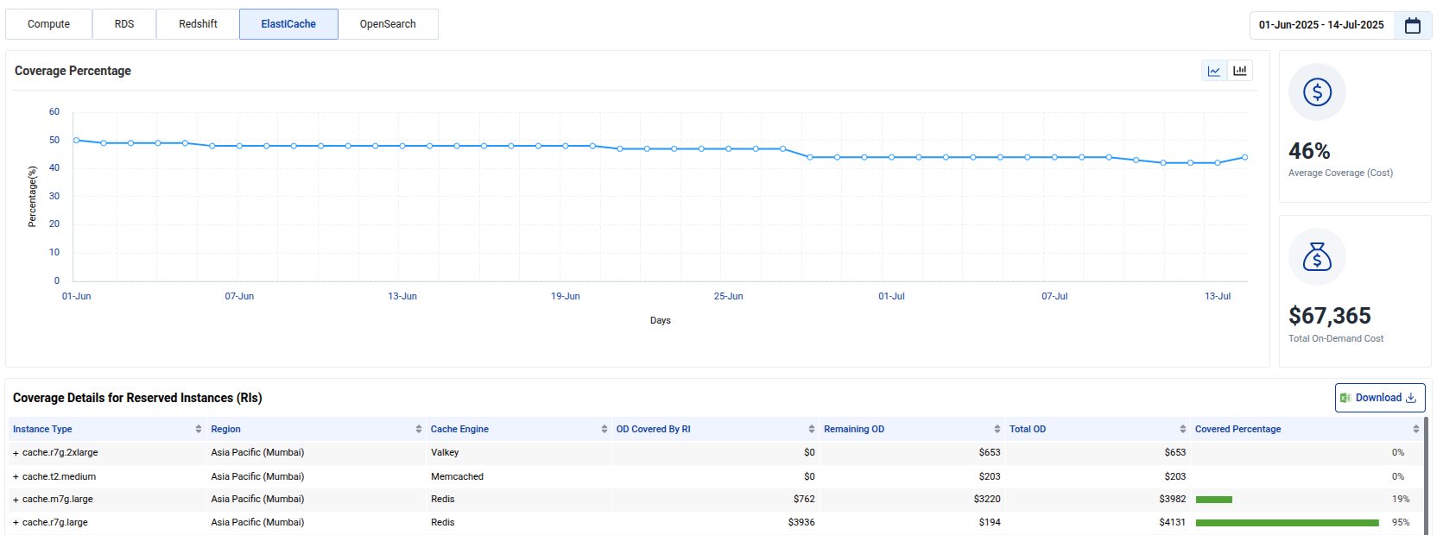Switch to line chart view

click(x=1214, y=71)
